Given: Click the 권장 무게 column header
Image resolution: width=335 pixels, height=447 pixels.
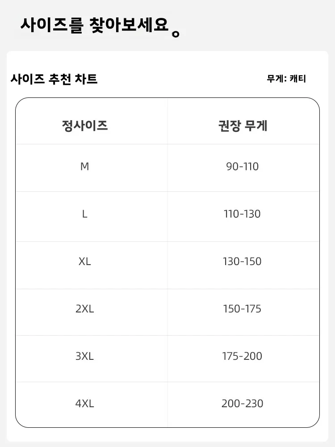Looking at the screenshot, I should (x=243, y=125).
